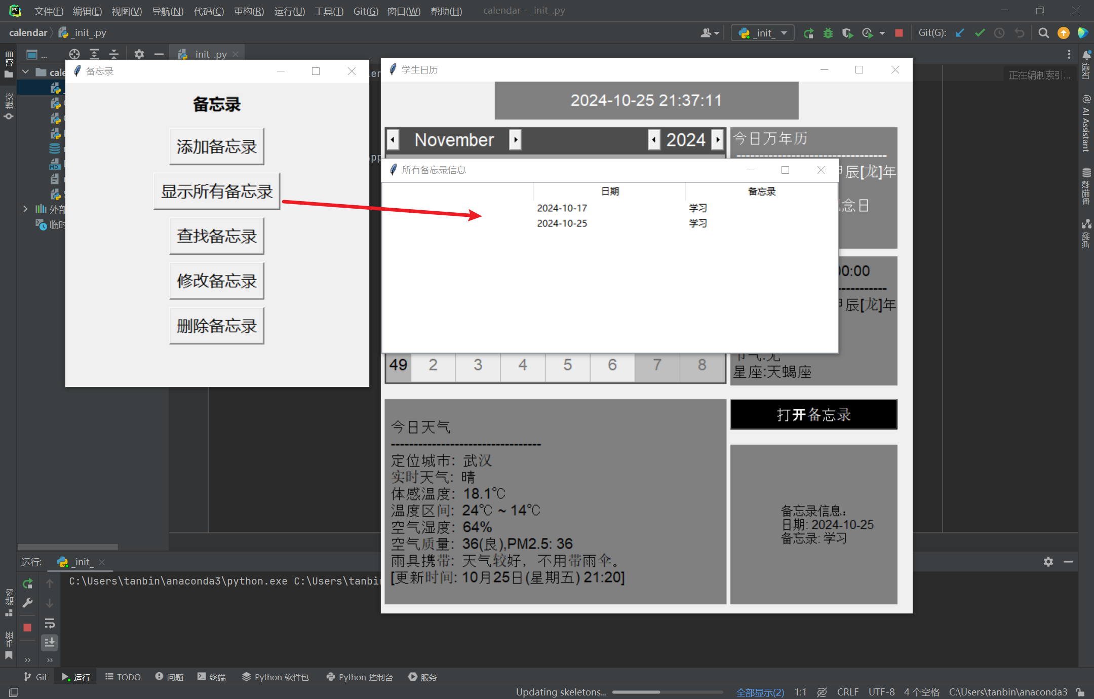Expand the external libraries tree node

25,209
